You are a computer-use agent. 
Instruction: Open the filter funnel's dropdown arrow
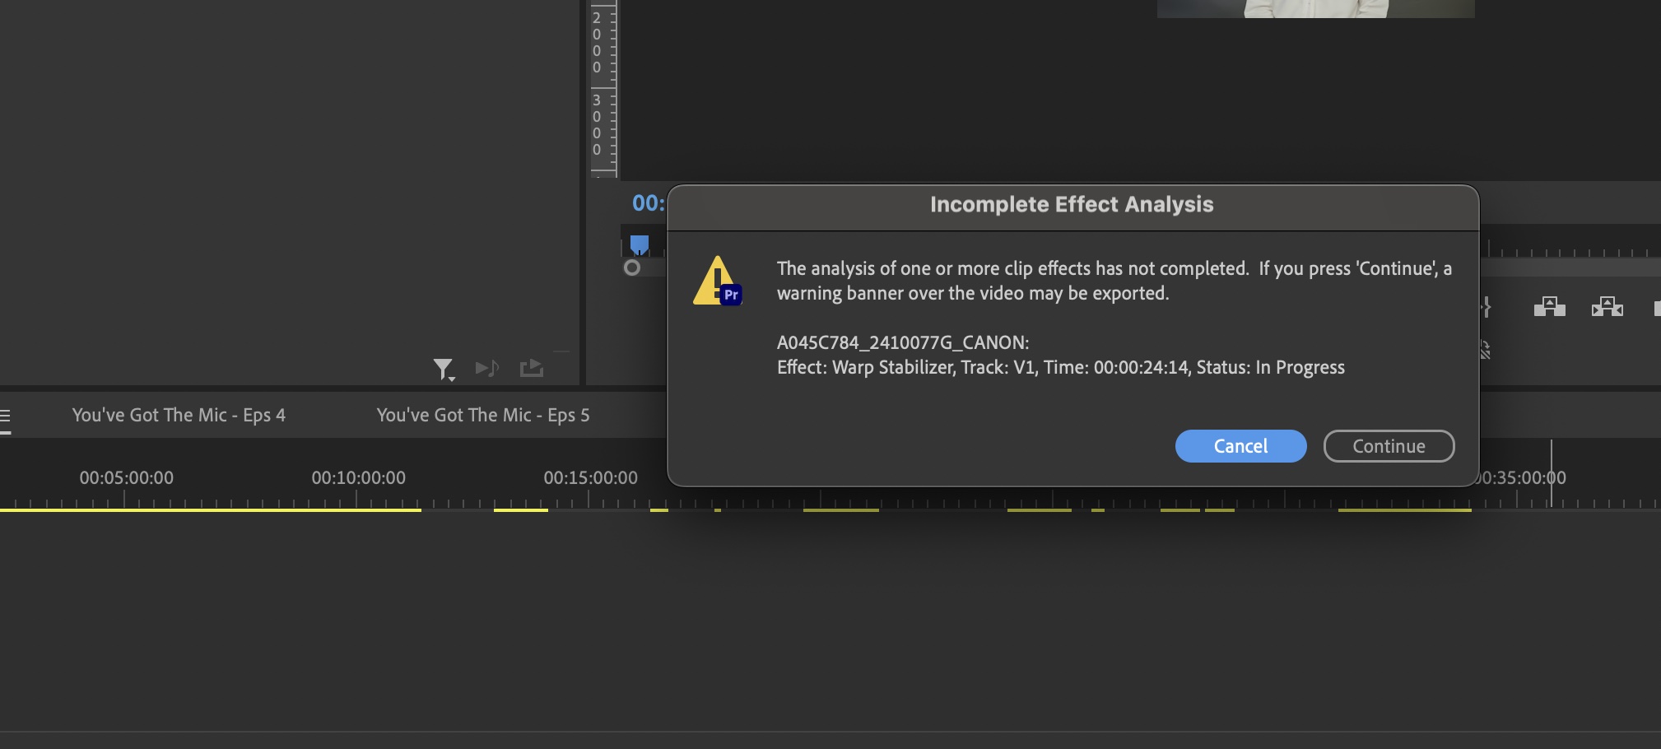click(453, 378)
